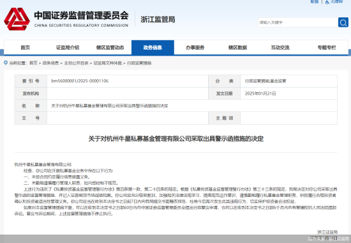This screenshot has width=351, height=243.
Task: Open the 证监局介绍 navigation tab
Action: 68,47
